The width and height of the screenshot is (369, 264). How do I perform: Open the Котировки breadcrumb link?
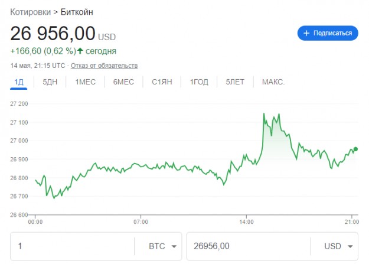(32, 12)
